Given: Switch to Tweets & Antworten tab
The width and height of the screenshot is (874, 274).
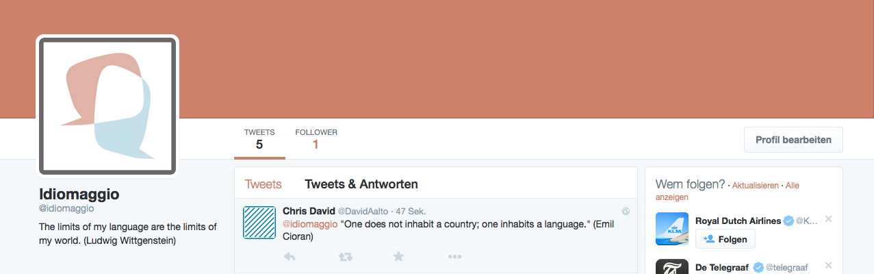Looking at the screenshot, I should pyautogui.click(x=361, y=184).
